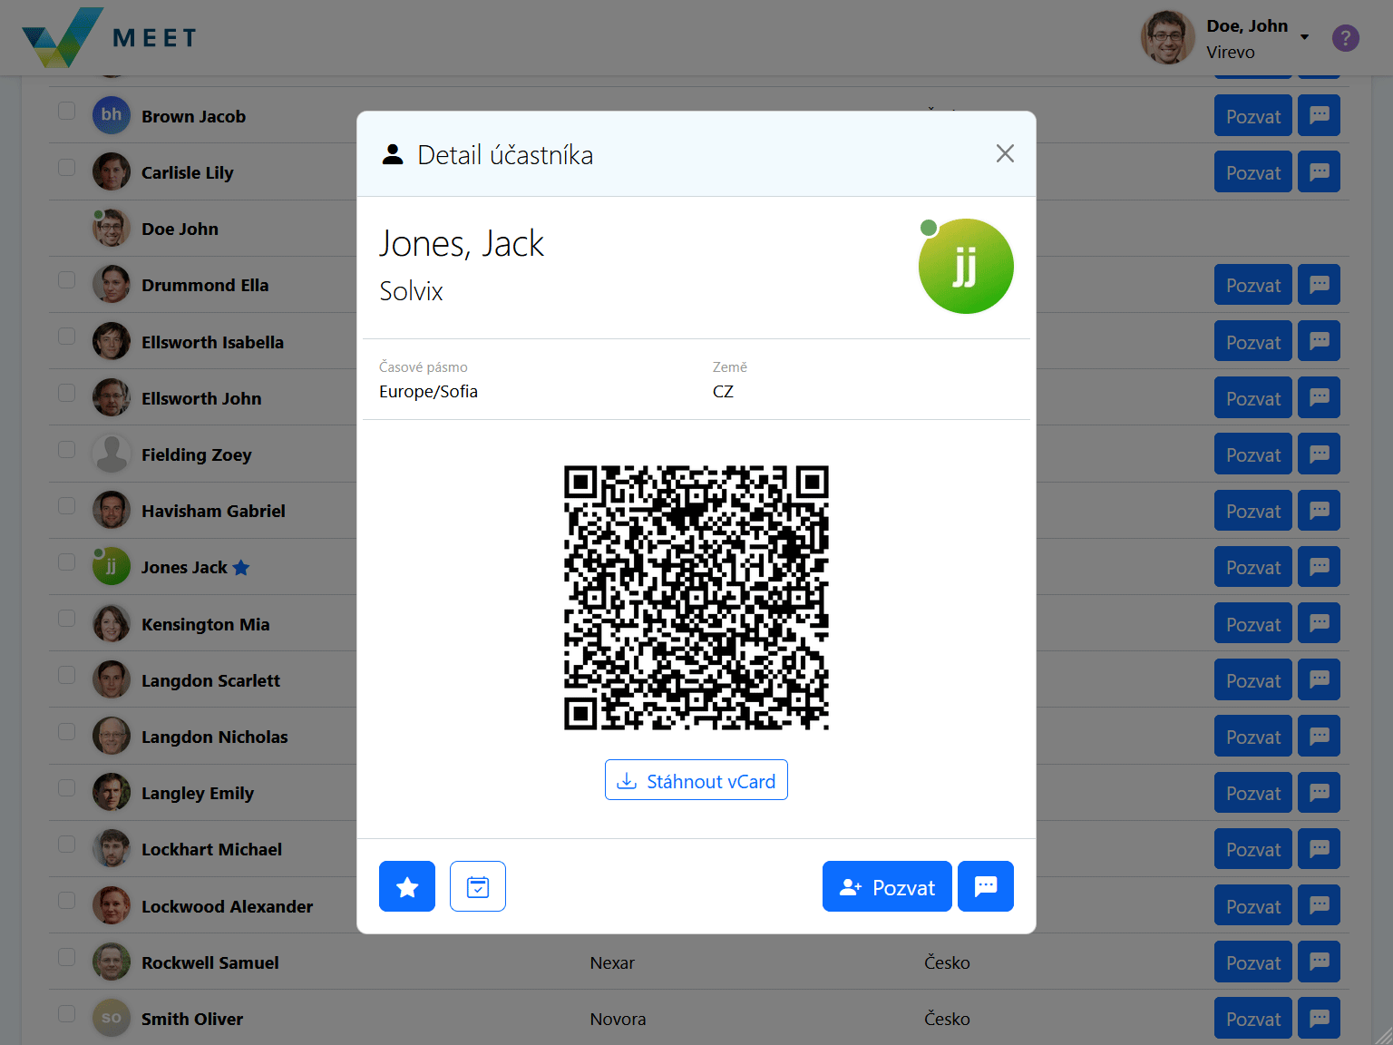Screen dimensions: 1393x1045
Task: Click the MEET logo
Action: (109, 37)
